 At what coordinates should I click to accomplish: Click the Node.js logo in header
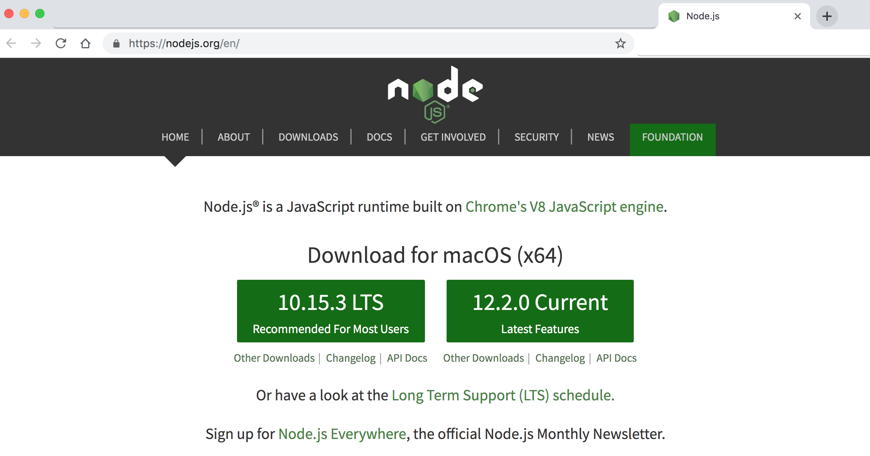(x=435, y=94)
